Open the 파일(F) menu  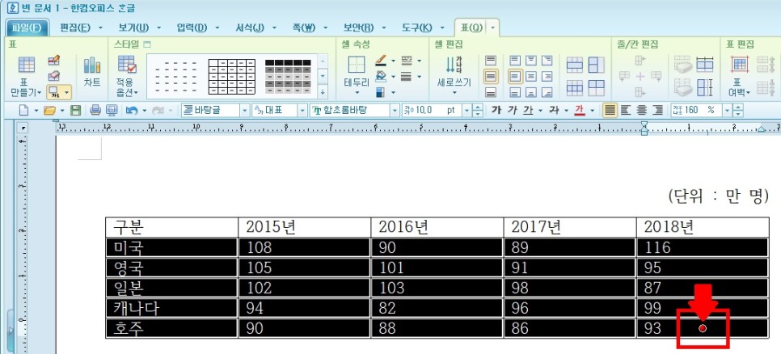tap(27, 27)
